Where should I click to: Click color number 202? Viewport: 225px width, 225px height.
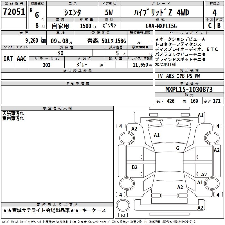46,65
